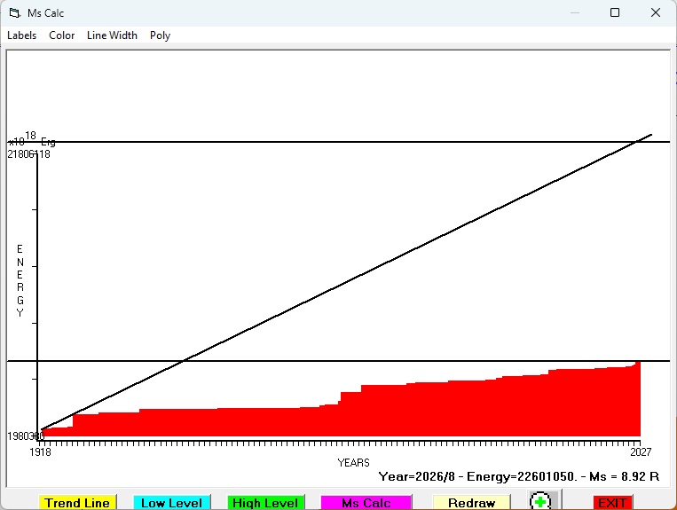677x510 pixels.
Task: Click the Year=2026/8 Energy readout text
Action: coord(519,476)
